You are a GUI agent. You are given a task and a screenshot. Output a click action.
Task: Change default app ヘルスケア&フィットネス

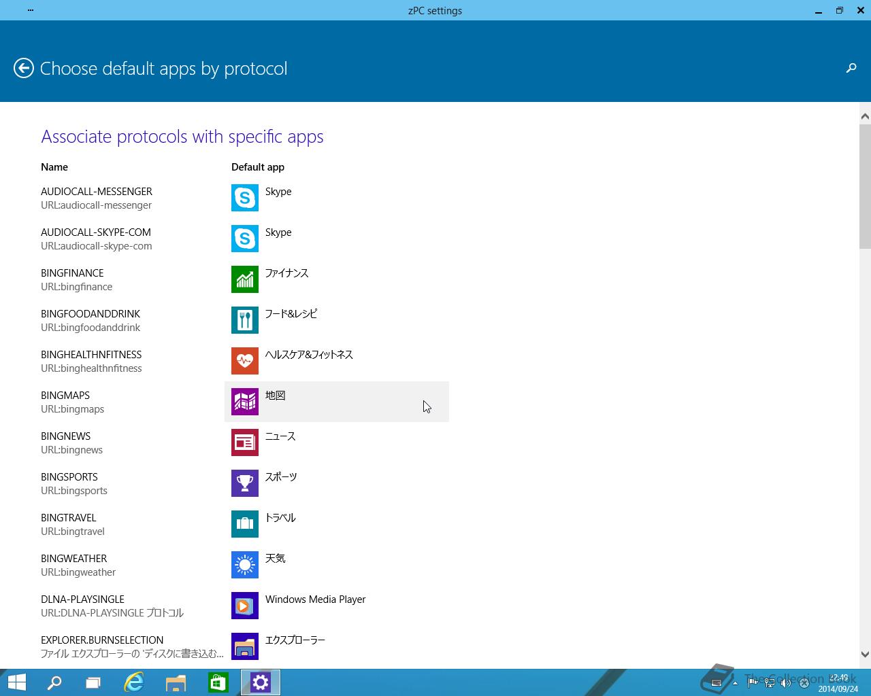[x=309, y=355]
